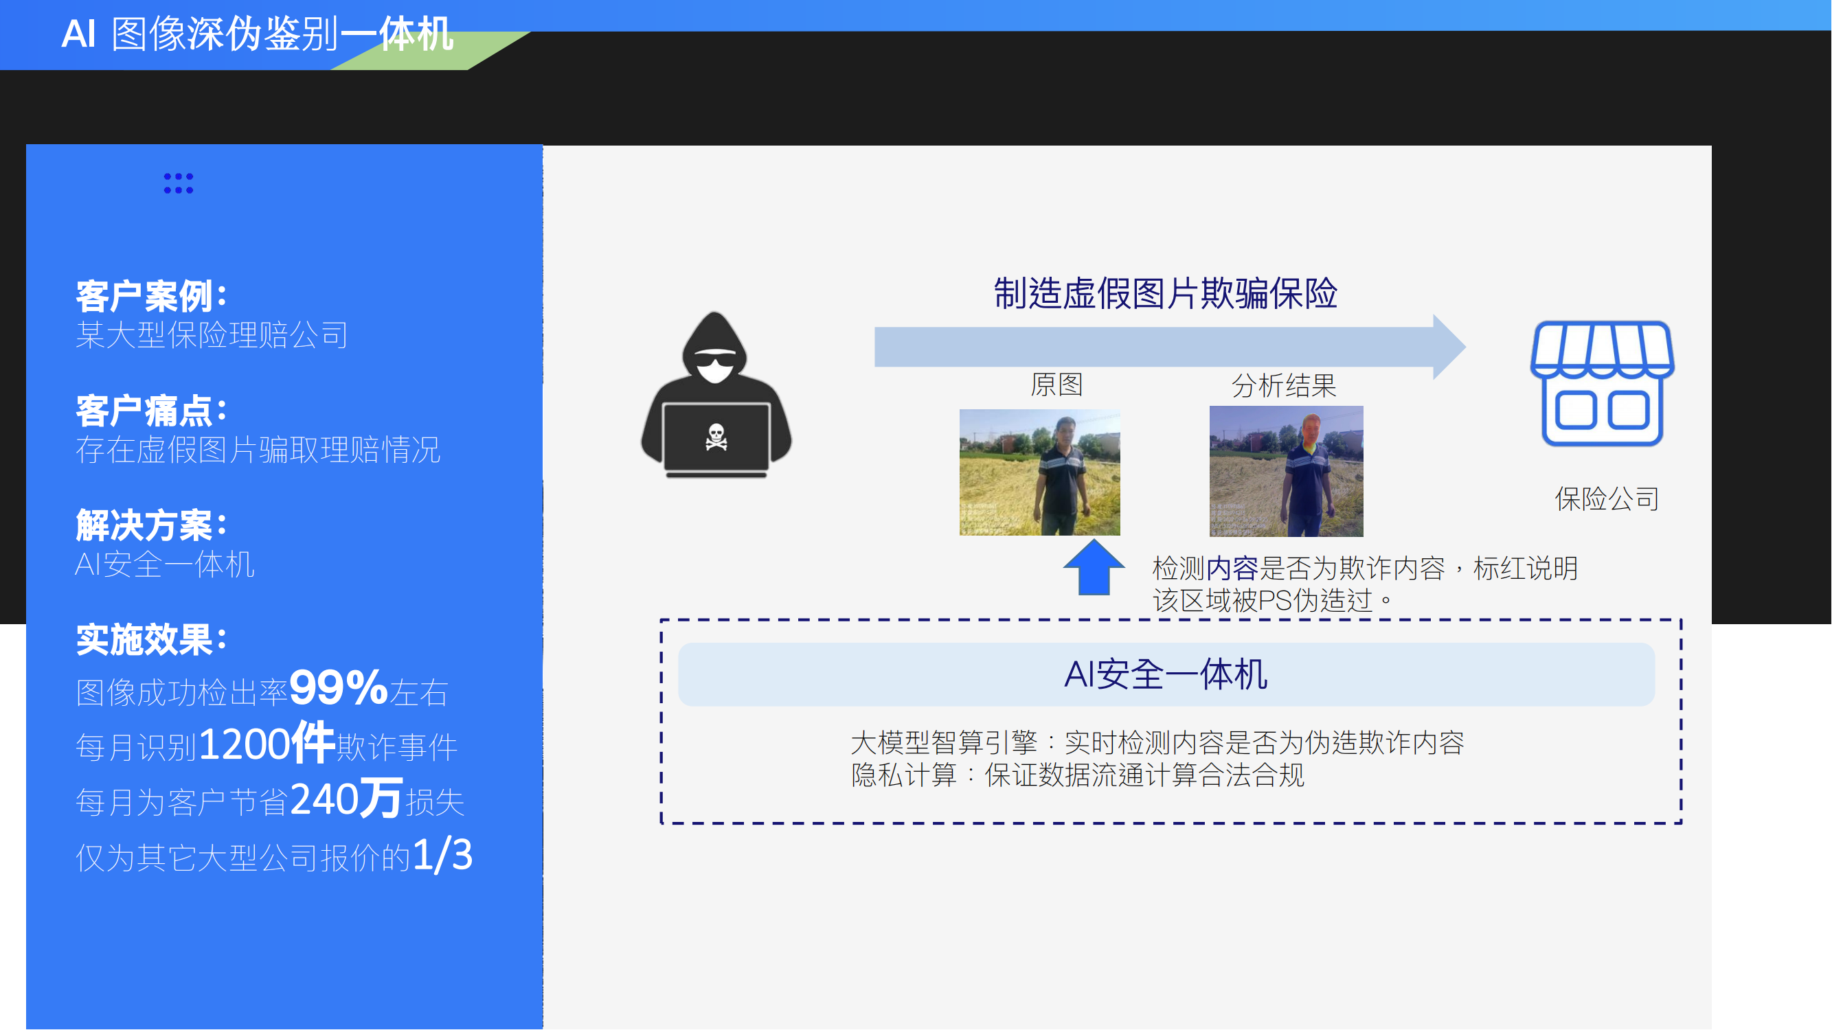Click the '每月识别1200件欺诈事件' line

point(267,744)
